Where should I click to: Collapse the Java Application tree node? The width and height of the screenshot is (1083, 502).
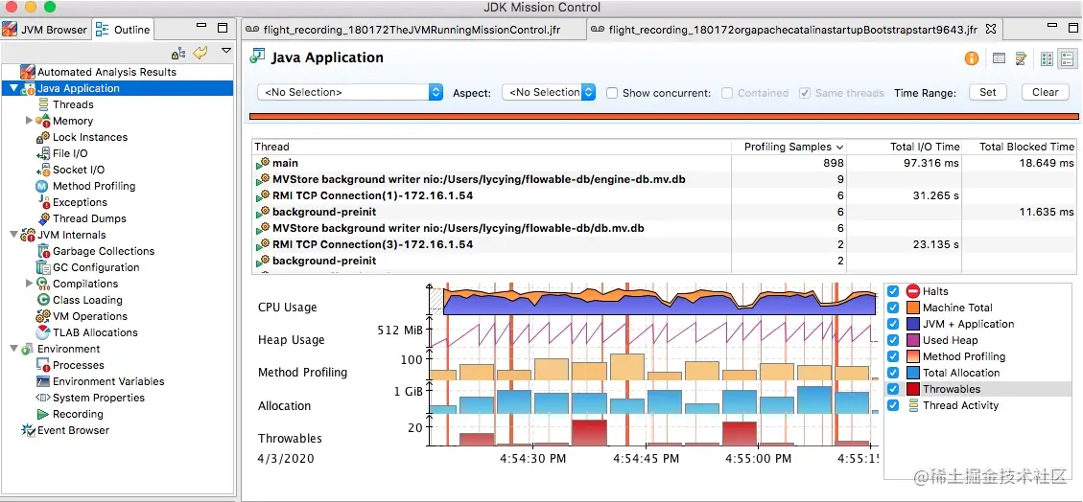click(x=13, y=88)
